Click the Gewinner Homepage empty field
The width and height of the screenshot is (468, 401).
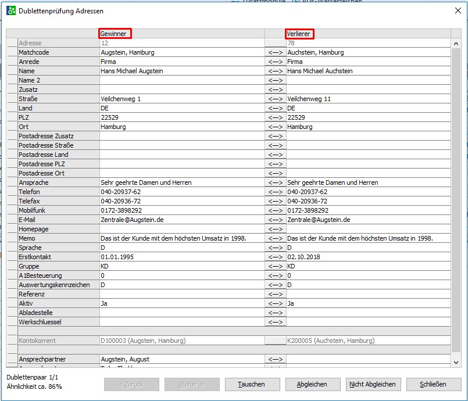[x=182, y=229]
